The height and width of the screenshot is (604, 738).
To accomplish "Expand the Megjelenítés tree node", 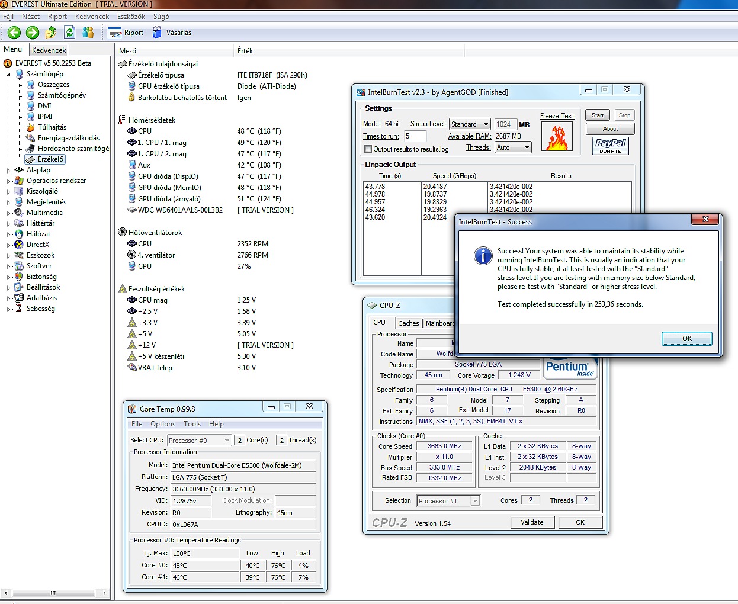I will [9, 203].
